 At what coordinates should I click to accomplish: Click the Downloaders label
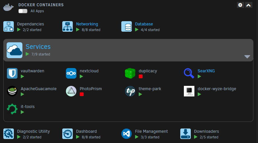207,131
